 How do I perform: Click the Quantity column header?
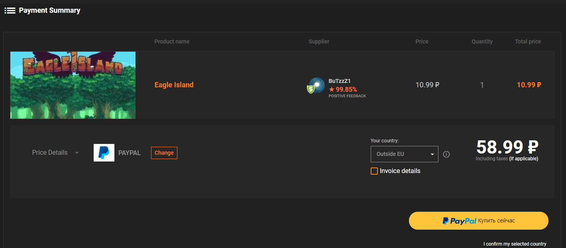[x=482, y=41]
